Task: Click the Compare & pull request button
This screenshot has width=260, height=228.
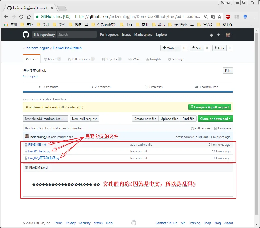Action: point(210,107)
